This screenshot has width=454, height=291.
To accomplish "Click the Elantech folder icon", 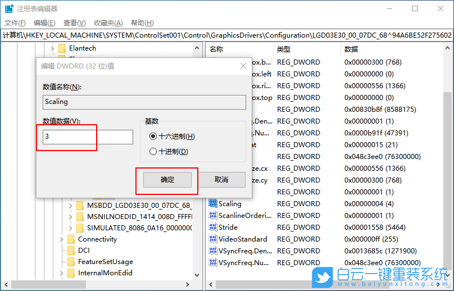I will [62, 48].
